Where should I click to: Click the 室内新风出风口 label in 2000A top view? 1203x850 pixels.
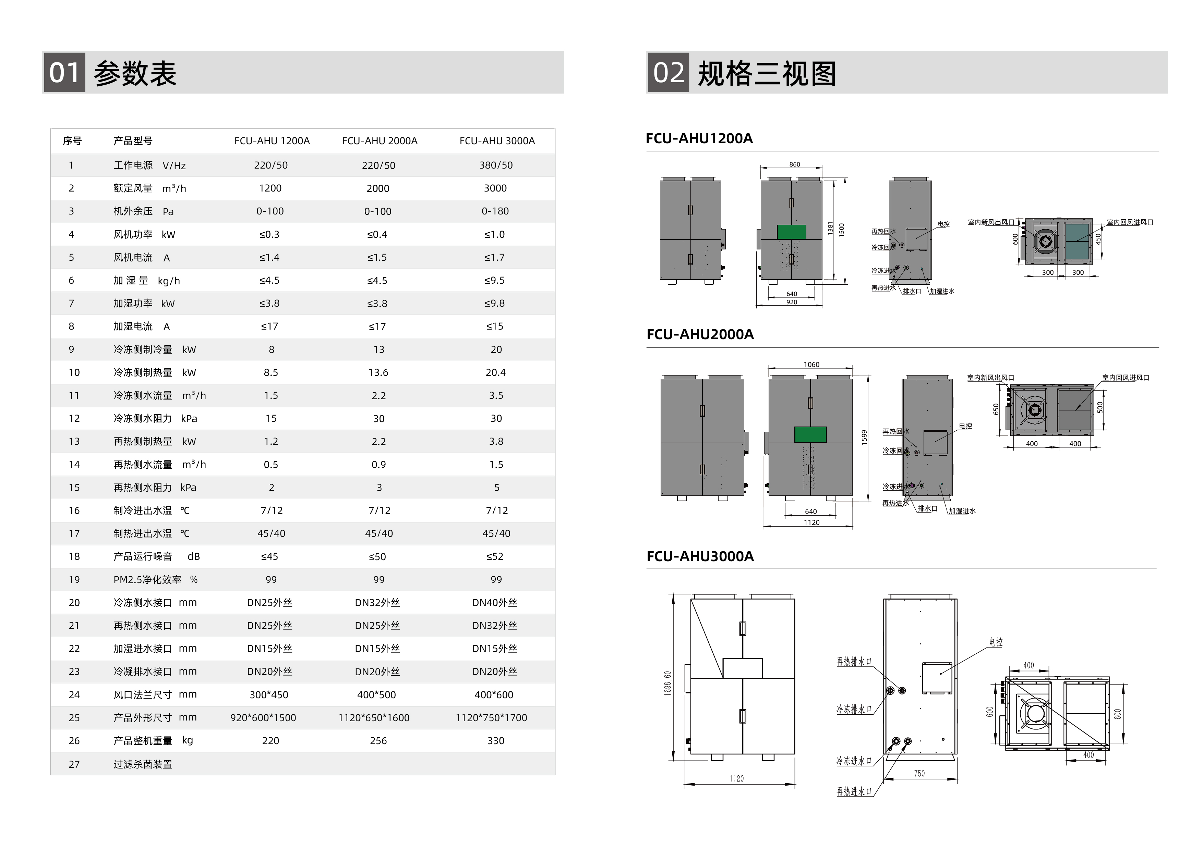pyautogui.click(x=991, y=378)
